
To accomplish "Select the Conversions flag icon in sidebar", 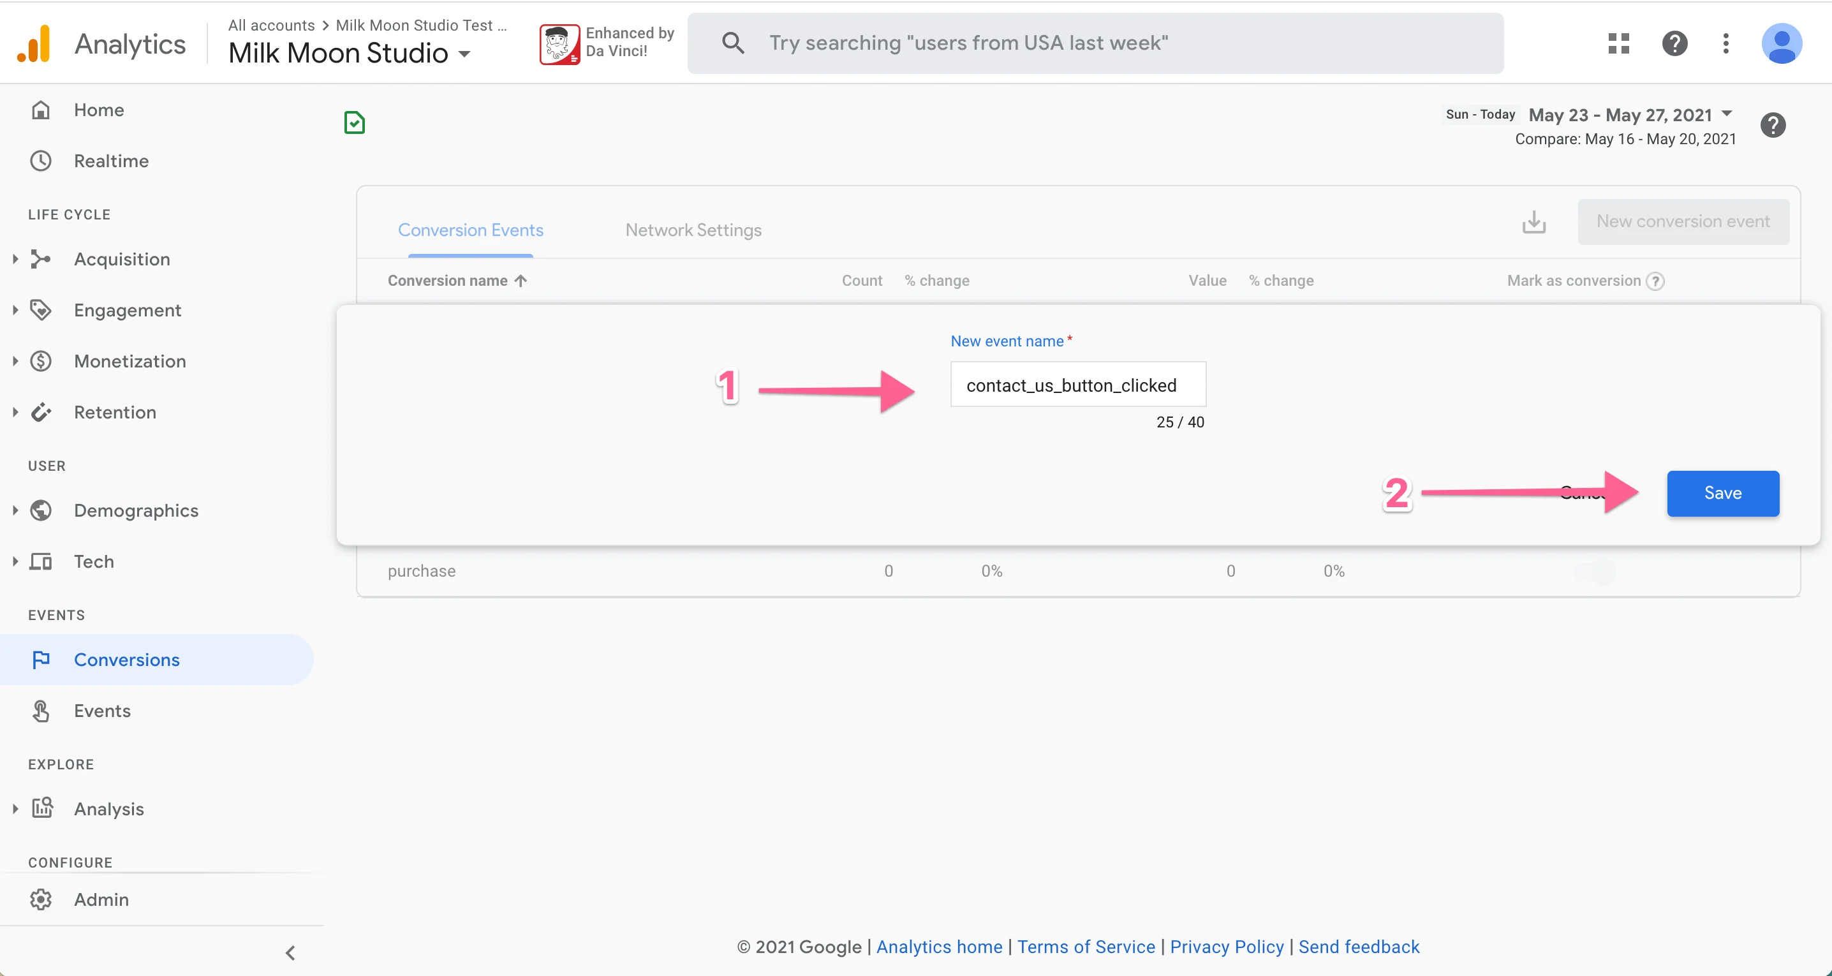I will [x=41, y=660].
